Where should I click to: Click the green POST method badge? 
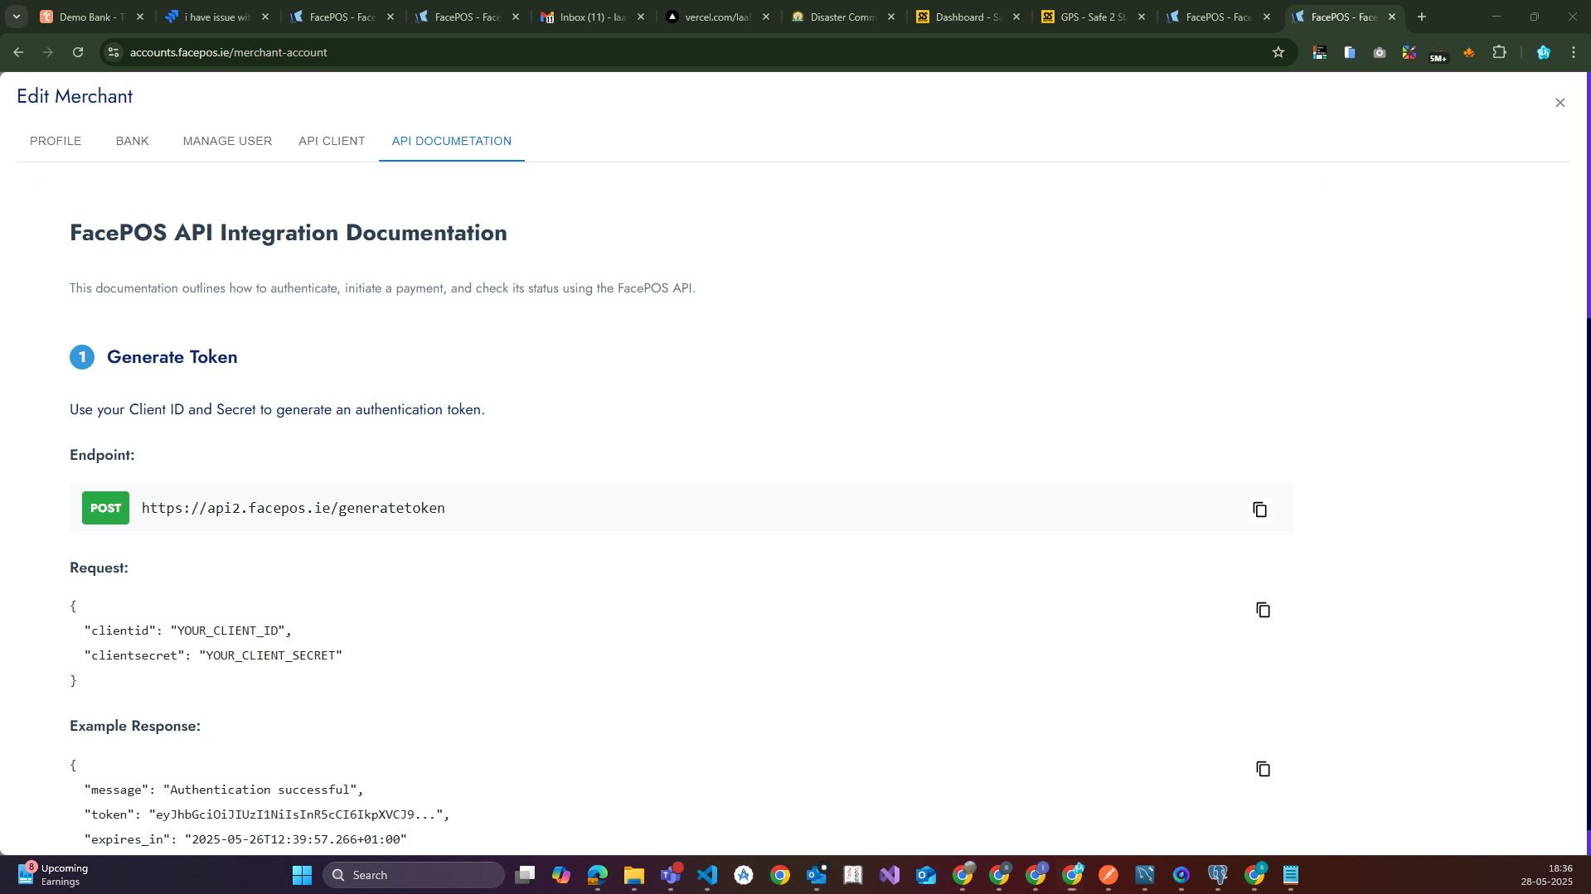coord(105,508)
